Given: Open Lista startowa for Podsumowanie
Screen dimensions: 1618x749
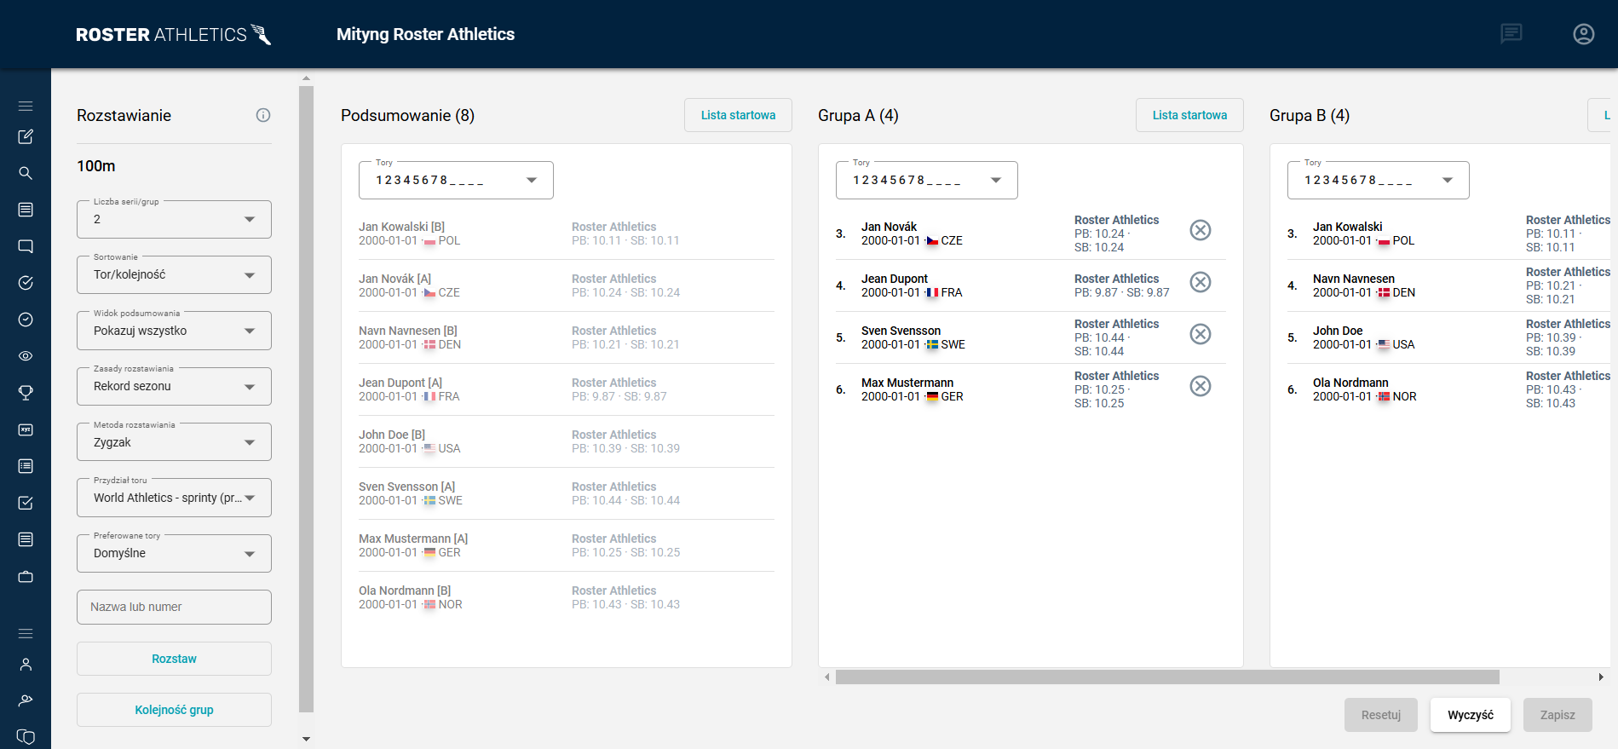Looking at the screenshot, I should pos(738,115).
